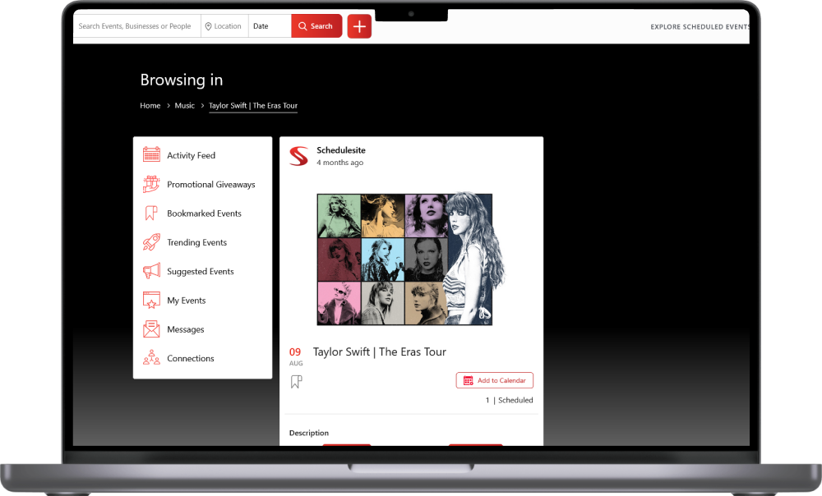Click Taylor Swift Eras Tour breadcrumb

253,105
